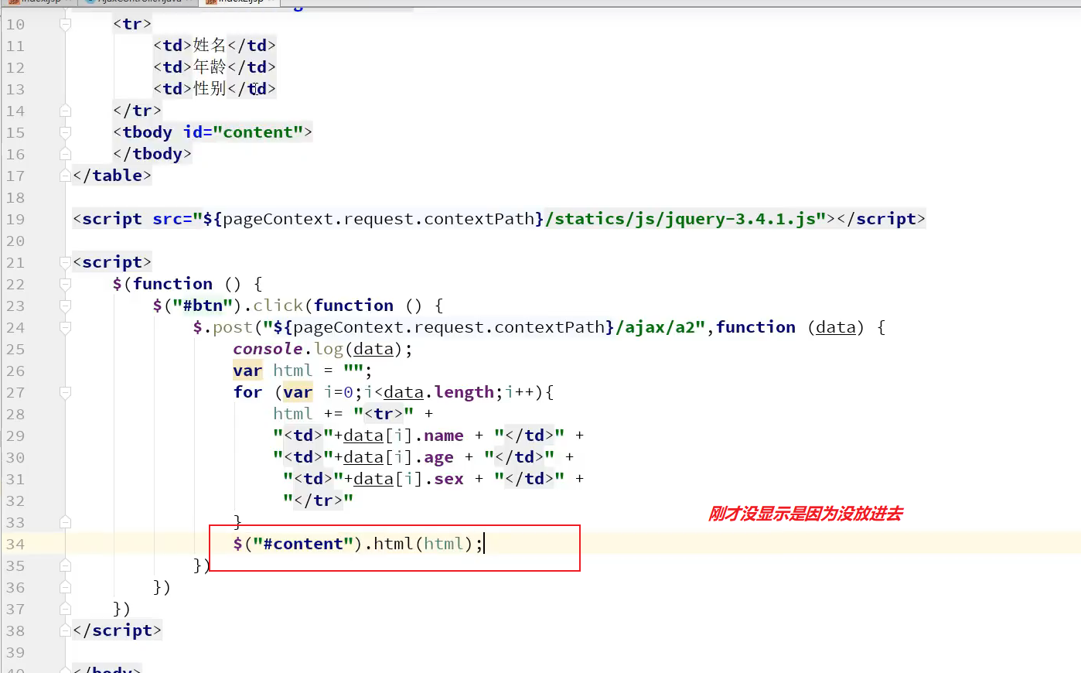1081x673 pixels.
Task: Click line number 28 in the gutter
Action: pos(15,414)
